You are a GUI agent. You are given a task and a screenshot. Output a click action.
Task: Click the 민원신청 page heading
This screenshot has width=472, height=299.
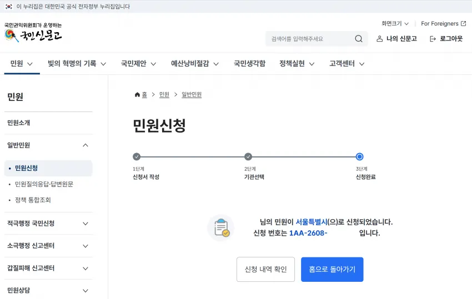point(159,125)
